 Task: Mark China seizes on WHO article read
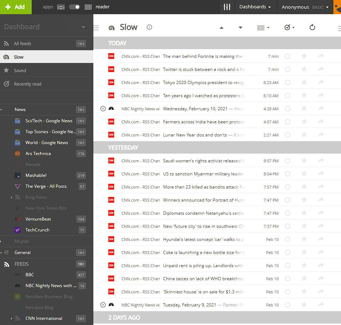click(x=287, y=278)
